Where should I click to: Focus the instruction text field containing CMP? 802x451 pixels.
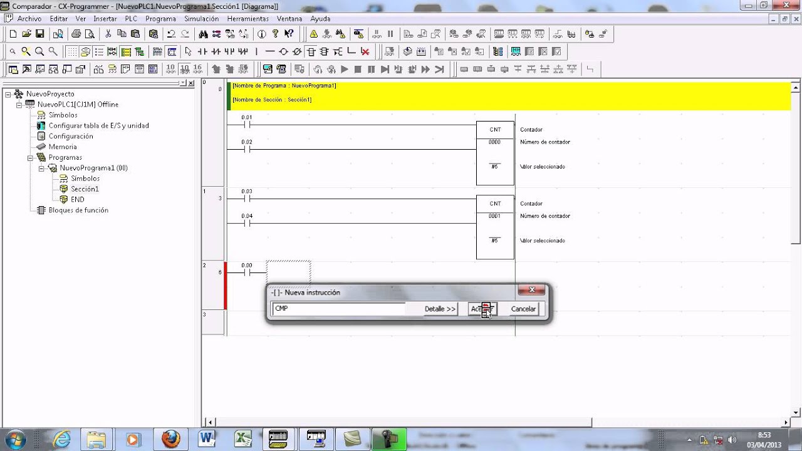point(339,309)
